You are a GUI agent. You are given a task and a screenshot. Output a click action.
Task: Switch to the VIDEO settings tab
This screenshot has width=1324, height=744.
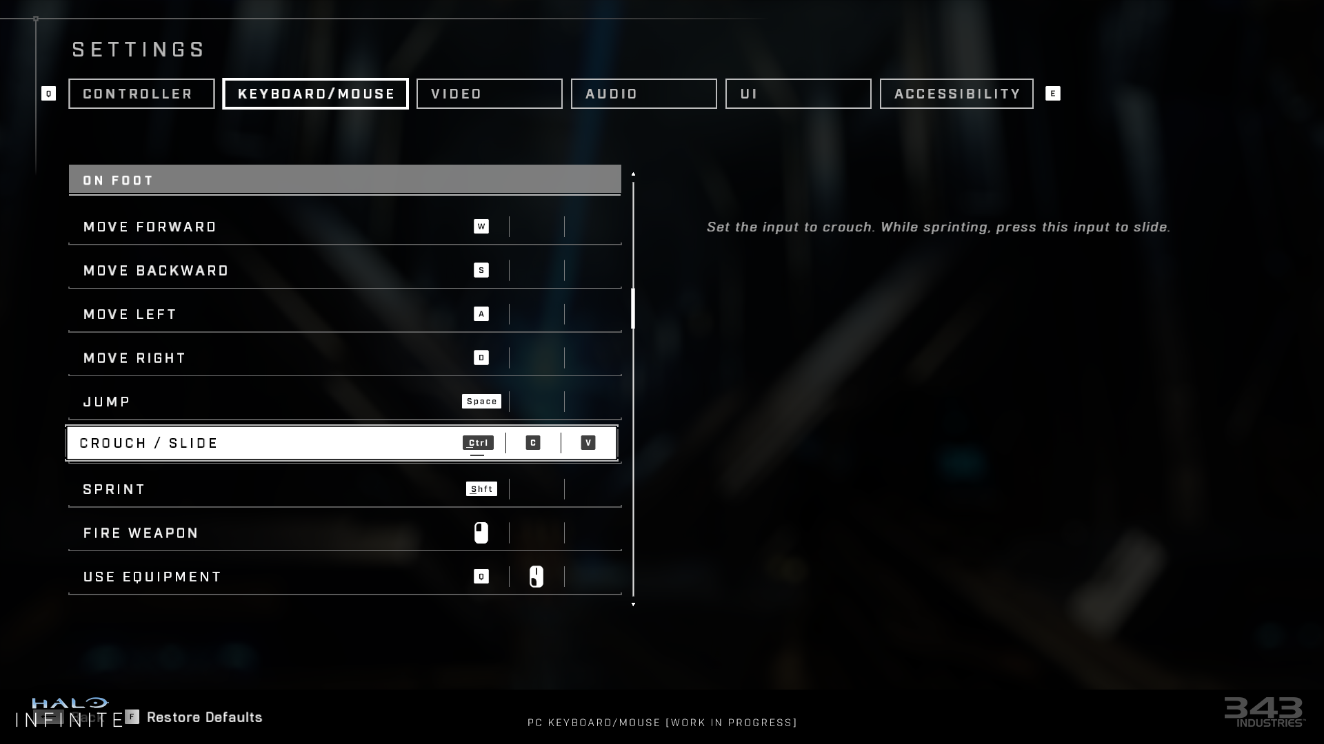489,93
